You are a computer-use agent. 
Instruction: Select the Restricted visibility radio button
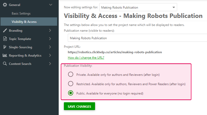coord(71,84)
